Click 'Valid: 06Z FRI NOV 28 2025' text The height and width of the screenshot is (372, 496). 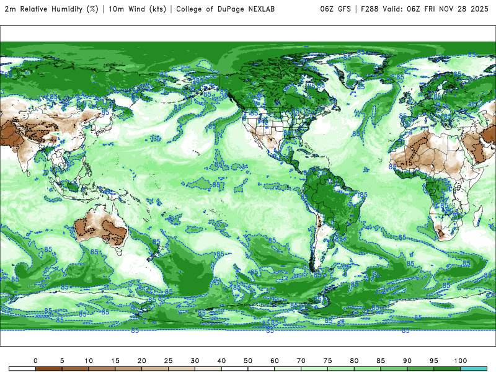pyautogui.click(x=436, y=9)
